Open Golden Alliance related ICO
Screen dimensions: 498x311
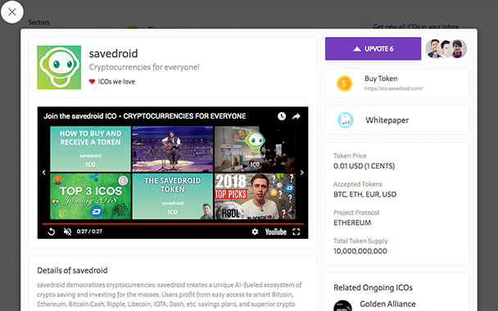[x=387, y=304]
